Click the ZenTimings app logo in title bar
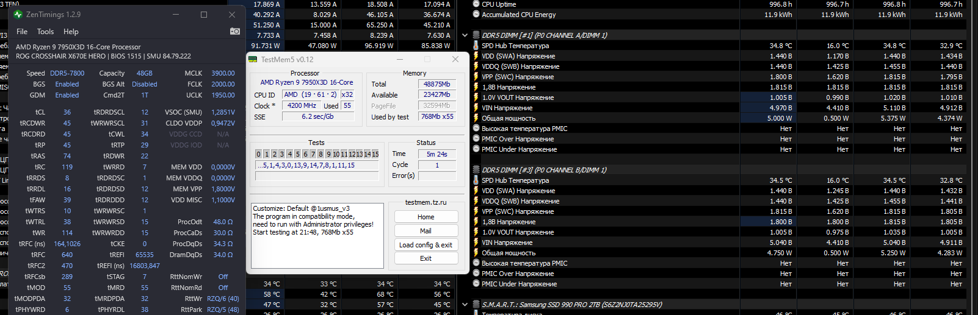The image size is (978, 315). (x=18, y=14)
